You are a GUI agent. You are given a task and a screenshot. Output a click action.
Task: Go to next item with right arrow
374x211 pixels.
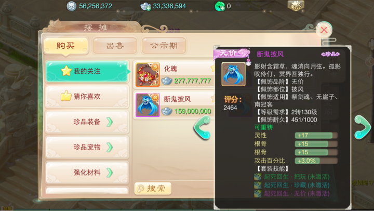click(363, 127)
